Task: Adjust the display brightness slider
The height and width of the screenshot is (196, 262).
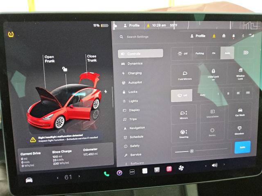Action: [x=201, y=151]
